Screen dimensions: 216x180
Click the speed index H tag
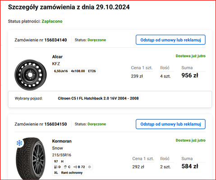point(62,162)
